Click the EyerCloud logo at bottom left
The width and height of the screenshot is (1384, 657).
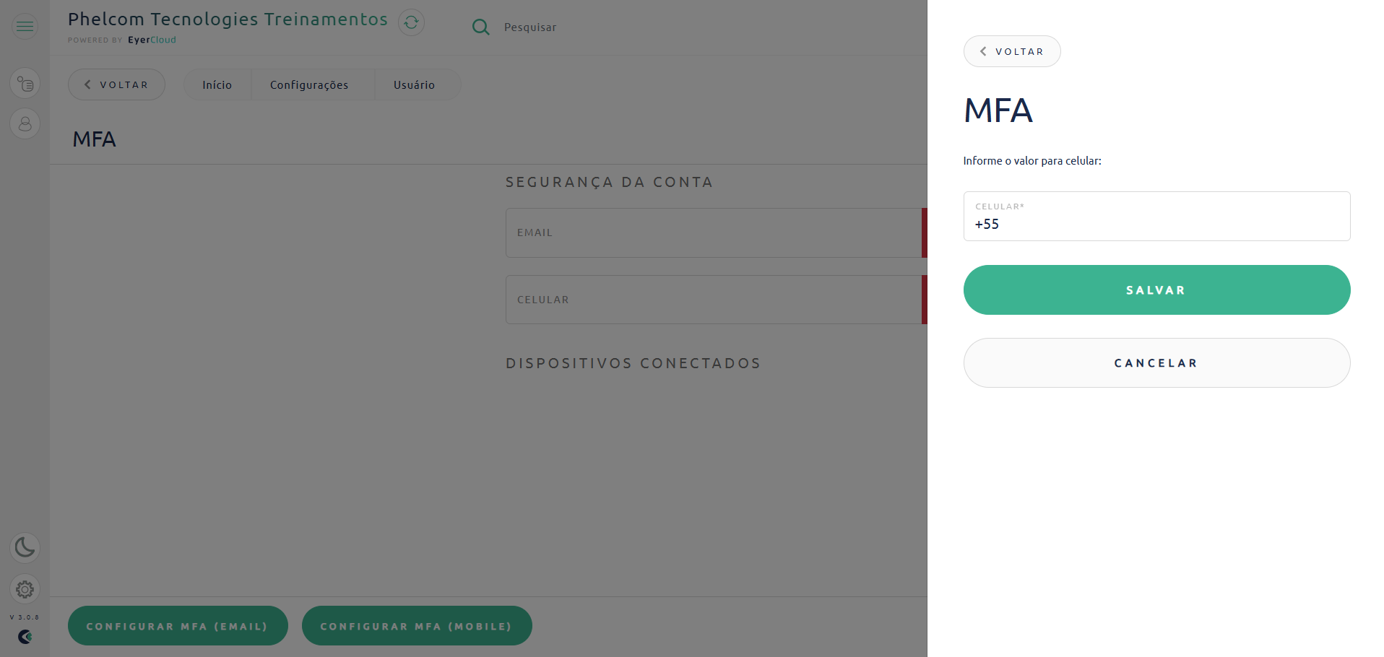pyautogui.click(x=25, y=637)
